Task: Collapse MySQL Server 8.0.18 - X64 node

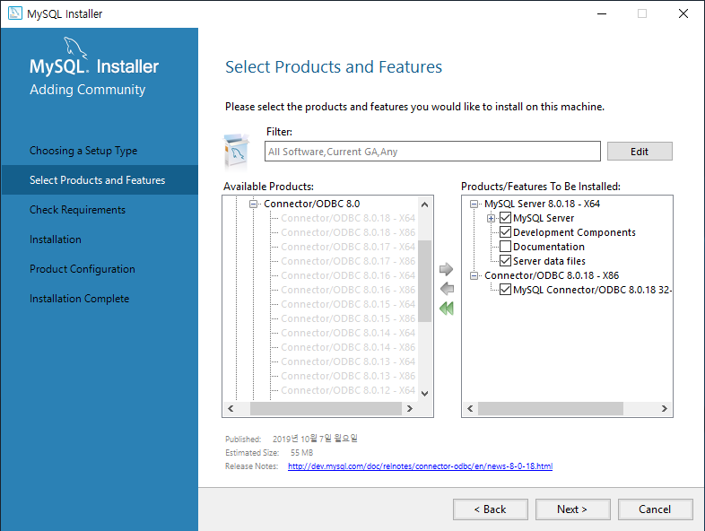Action: pos(474,204)
